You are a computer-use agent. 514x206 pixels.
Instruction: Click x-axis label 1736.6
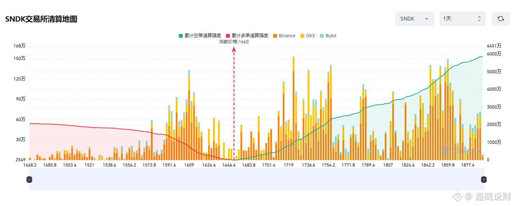(x=309, y=165)
